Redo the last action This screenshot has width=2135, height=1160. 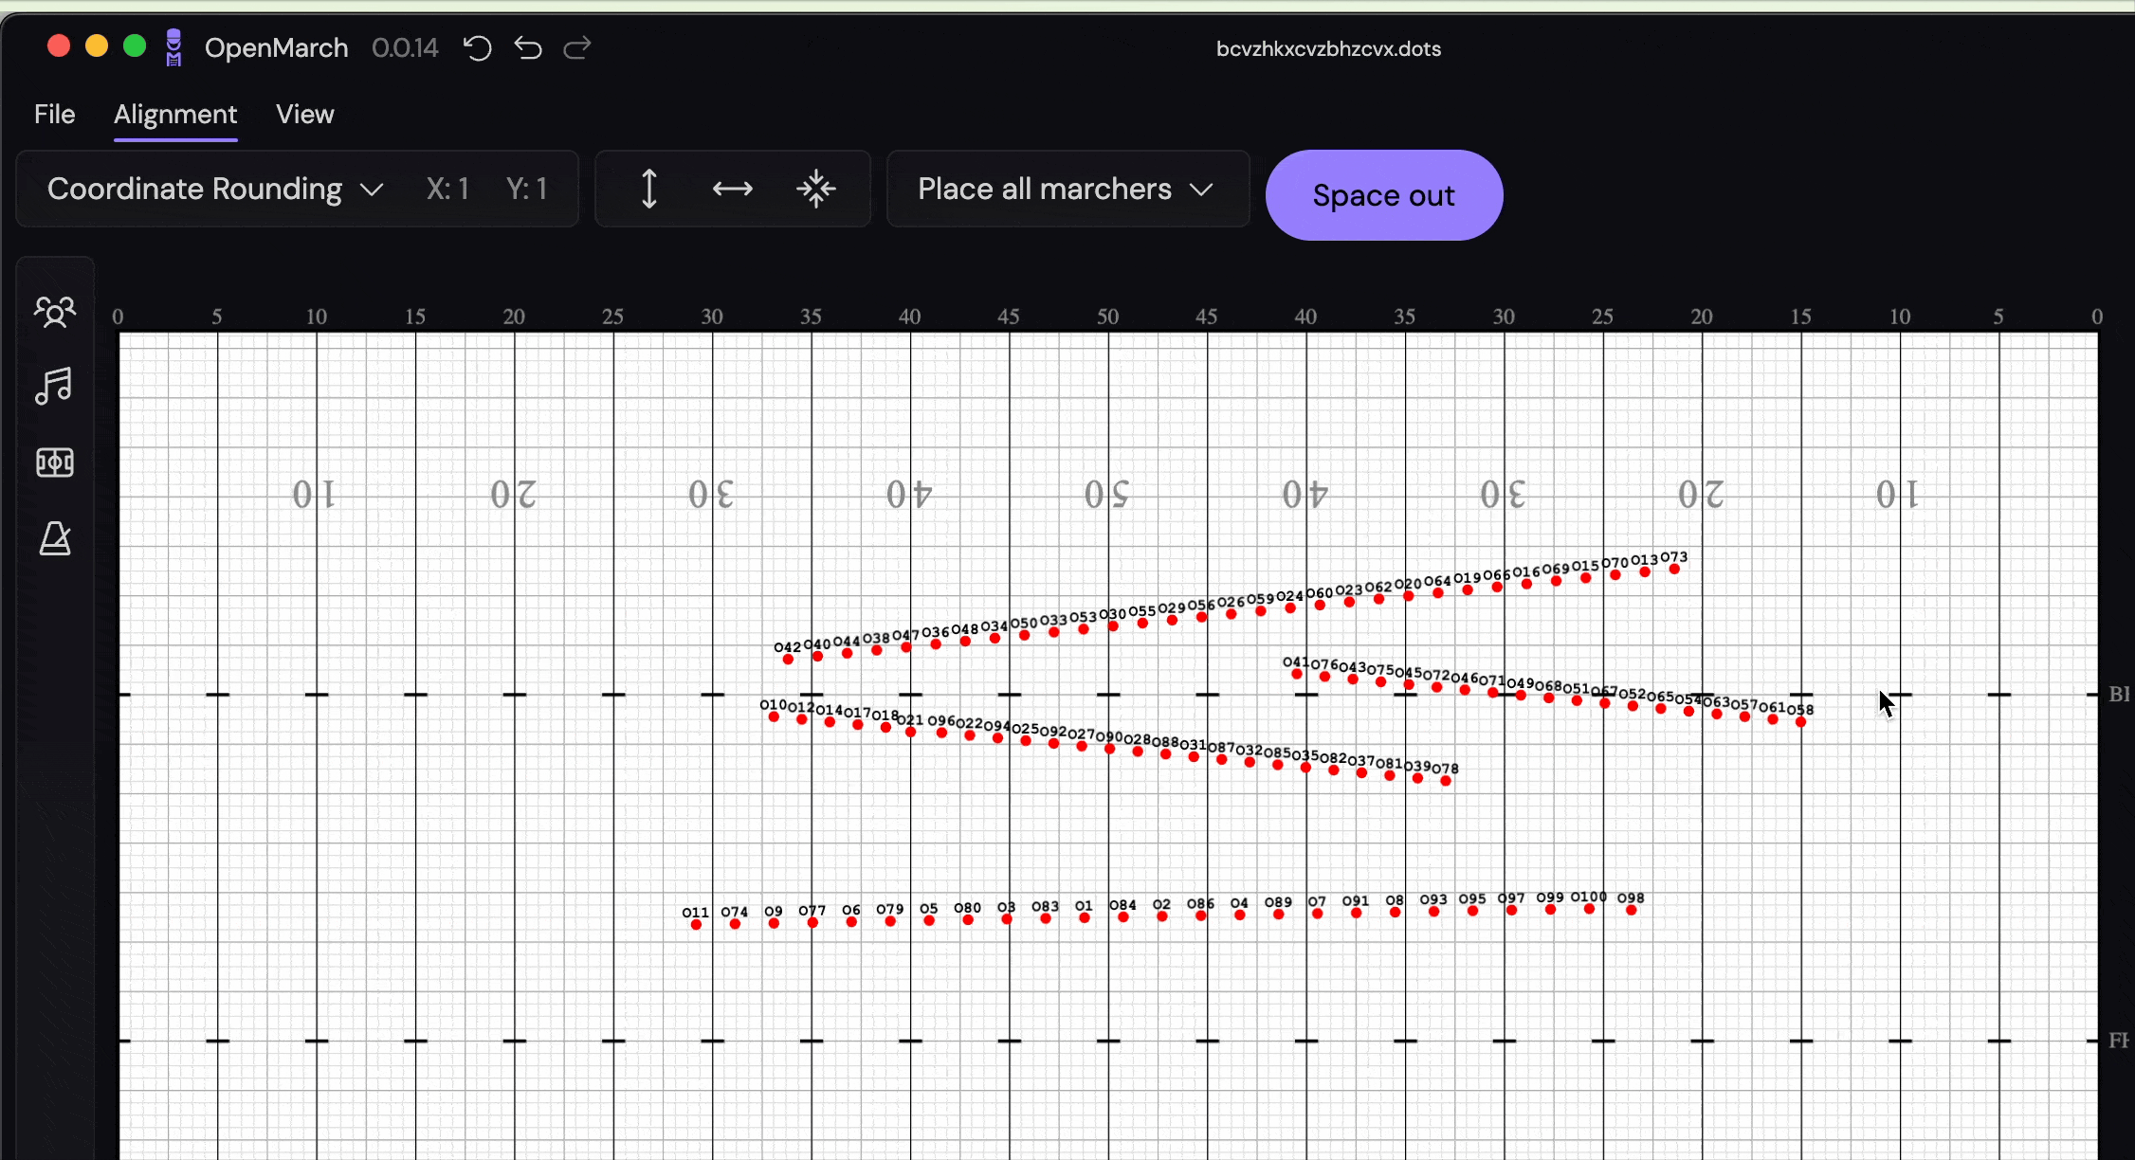(576, 47)
